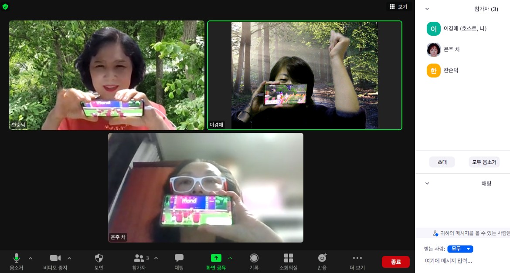Open the 보기 view layout menu
This screenshot has width=510, height=273.
coord(398,7)
